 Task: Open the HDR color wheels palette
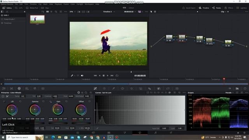point(27,89)
